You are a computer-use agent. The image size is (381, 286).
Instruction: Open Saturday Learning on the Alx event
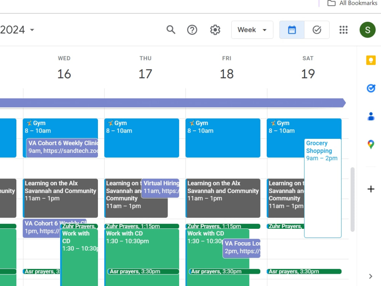(285, 198)
